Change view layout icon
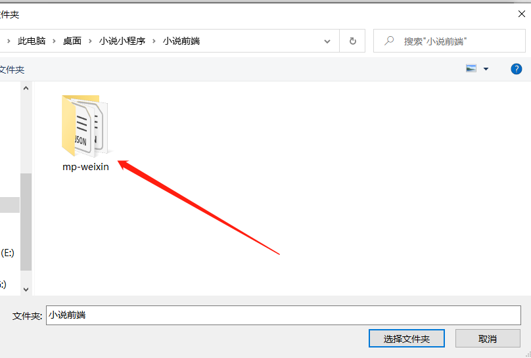This screenshot has height=358, width=531. [471, 69]
